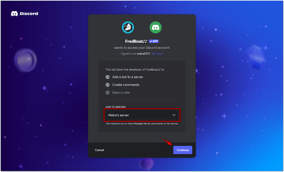Open the Melvs's server dropdown
The height and width of the screenshot is (172, 284).
click(x=142, y=115)
